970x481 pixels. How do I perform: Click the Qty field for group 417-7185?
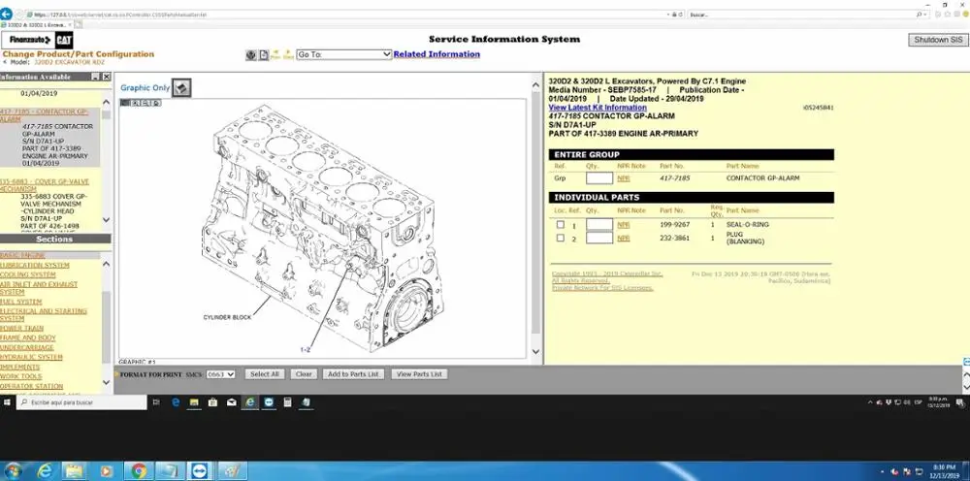[x=599, y=178]
